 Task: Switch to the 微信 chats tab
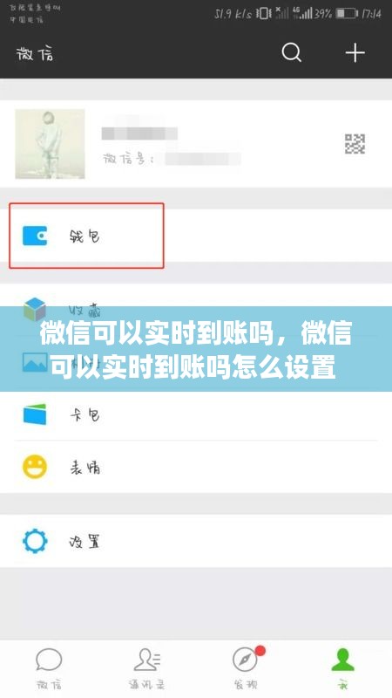tap(49, 668)
